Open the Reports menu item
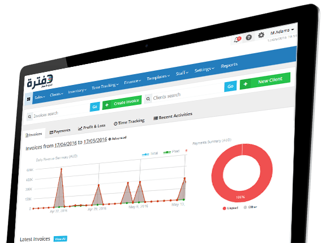The width and height of the screenshot is (326, 243). click(229, 65)
